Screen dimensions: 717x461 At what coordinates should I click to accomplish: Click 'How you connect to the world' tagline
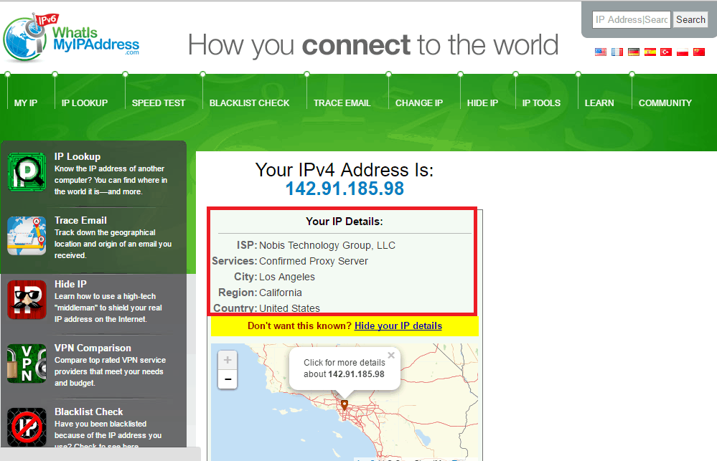coord(372,44)
